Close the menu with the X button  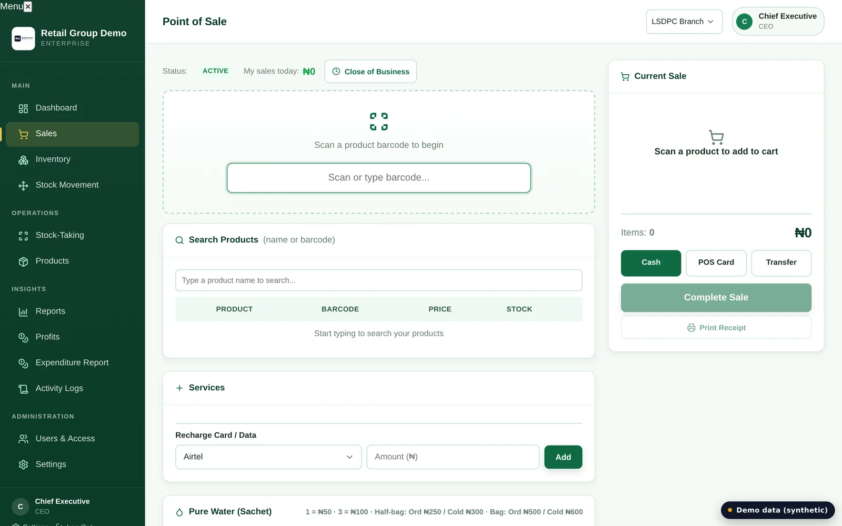[28, 6]
